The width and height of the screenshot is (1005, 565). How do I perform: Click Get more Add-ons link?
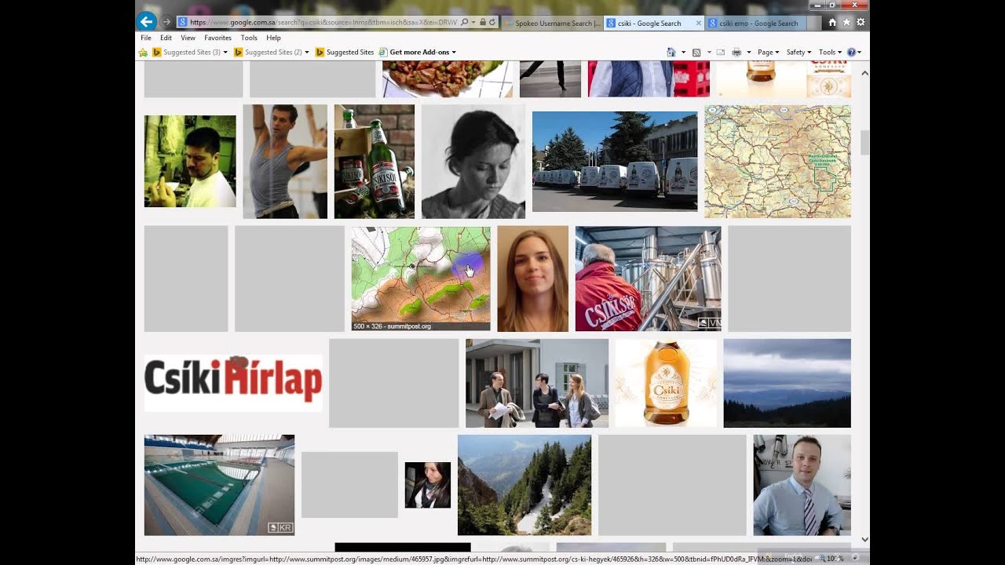(418, 53)
